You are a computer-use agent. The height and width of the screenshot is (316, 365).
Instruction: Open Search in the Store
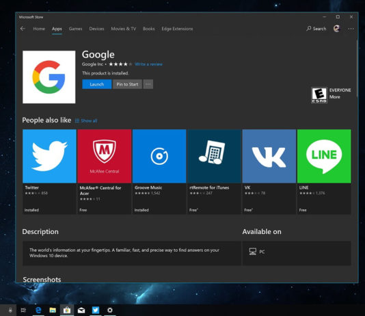tap(316, 29)
